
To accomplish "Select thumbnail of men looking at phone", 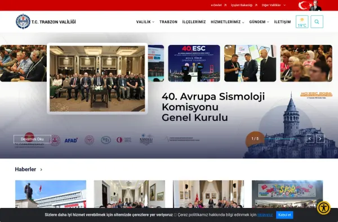I will coord(250,64).
